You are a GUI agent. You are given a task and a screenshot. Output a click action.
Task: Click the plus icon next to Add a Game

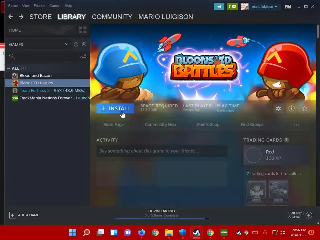12,215
